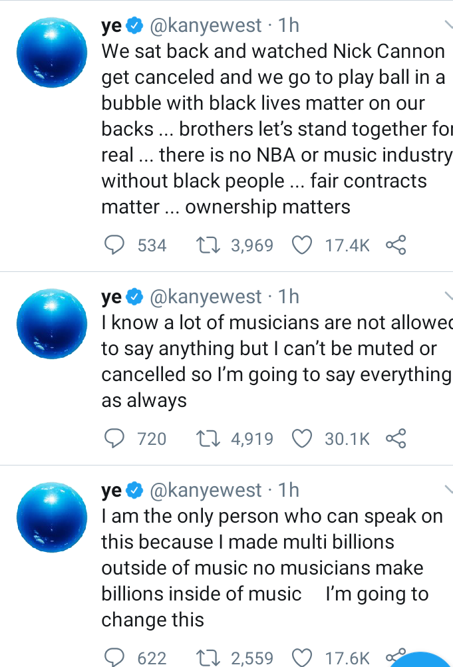Open options caret on first tweet
This screenshot has height=667, width=453.
(448, 25)
